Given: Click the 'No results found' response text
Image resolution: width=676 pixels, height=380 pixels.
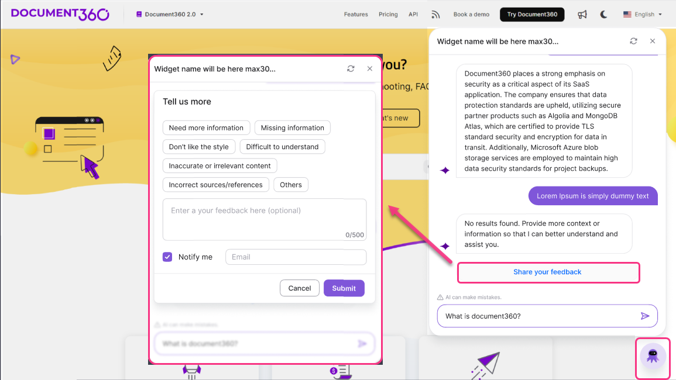Looking at the screenshot, I should coord(541,233).
